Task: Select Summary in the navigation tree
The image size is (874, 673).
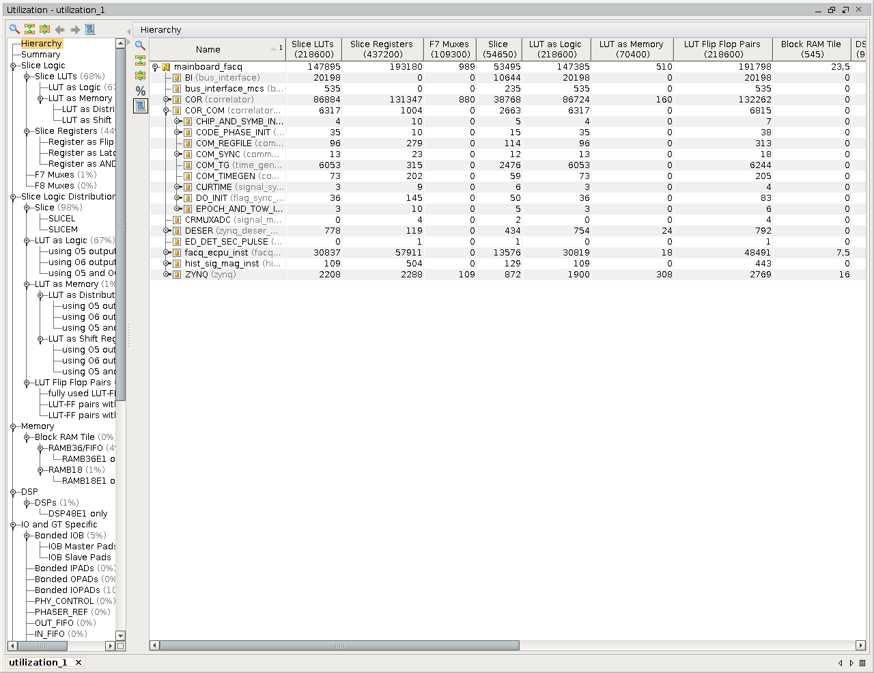Action: 40,55
